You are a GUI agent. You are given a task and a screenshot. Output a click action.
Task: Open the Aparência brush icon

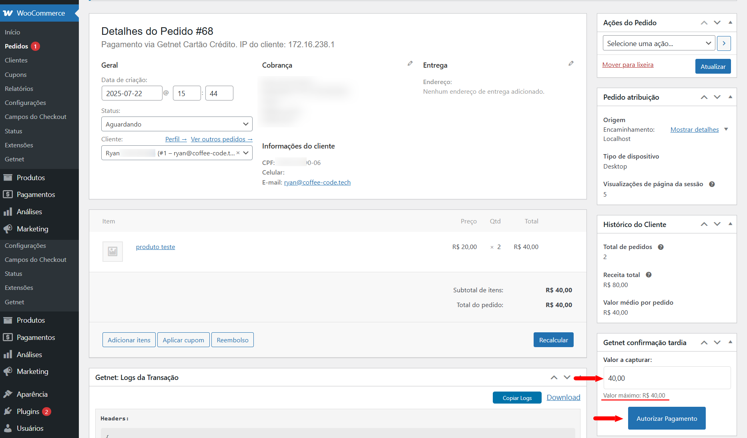click(8, 394)
